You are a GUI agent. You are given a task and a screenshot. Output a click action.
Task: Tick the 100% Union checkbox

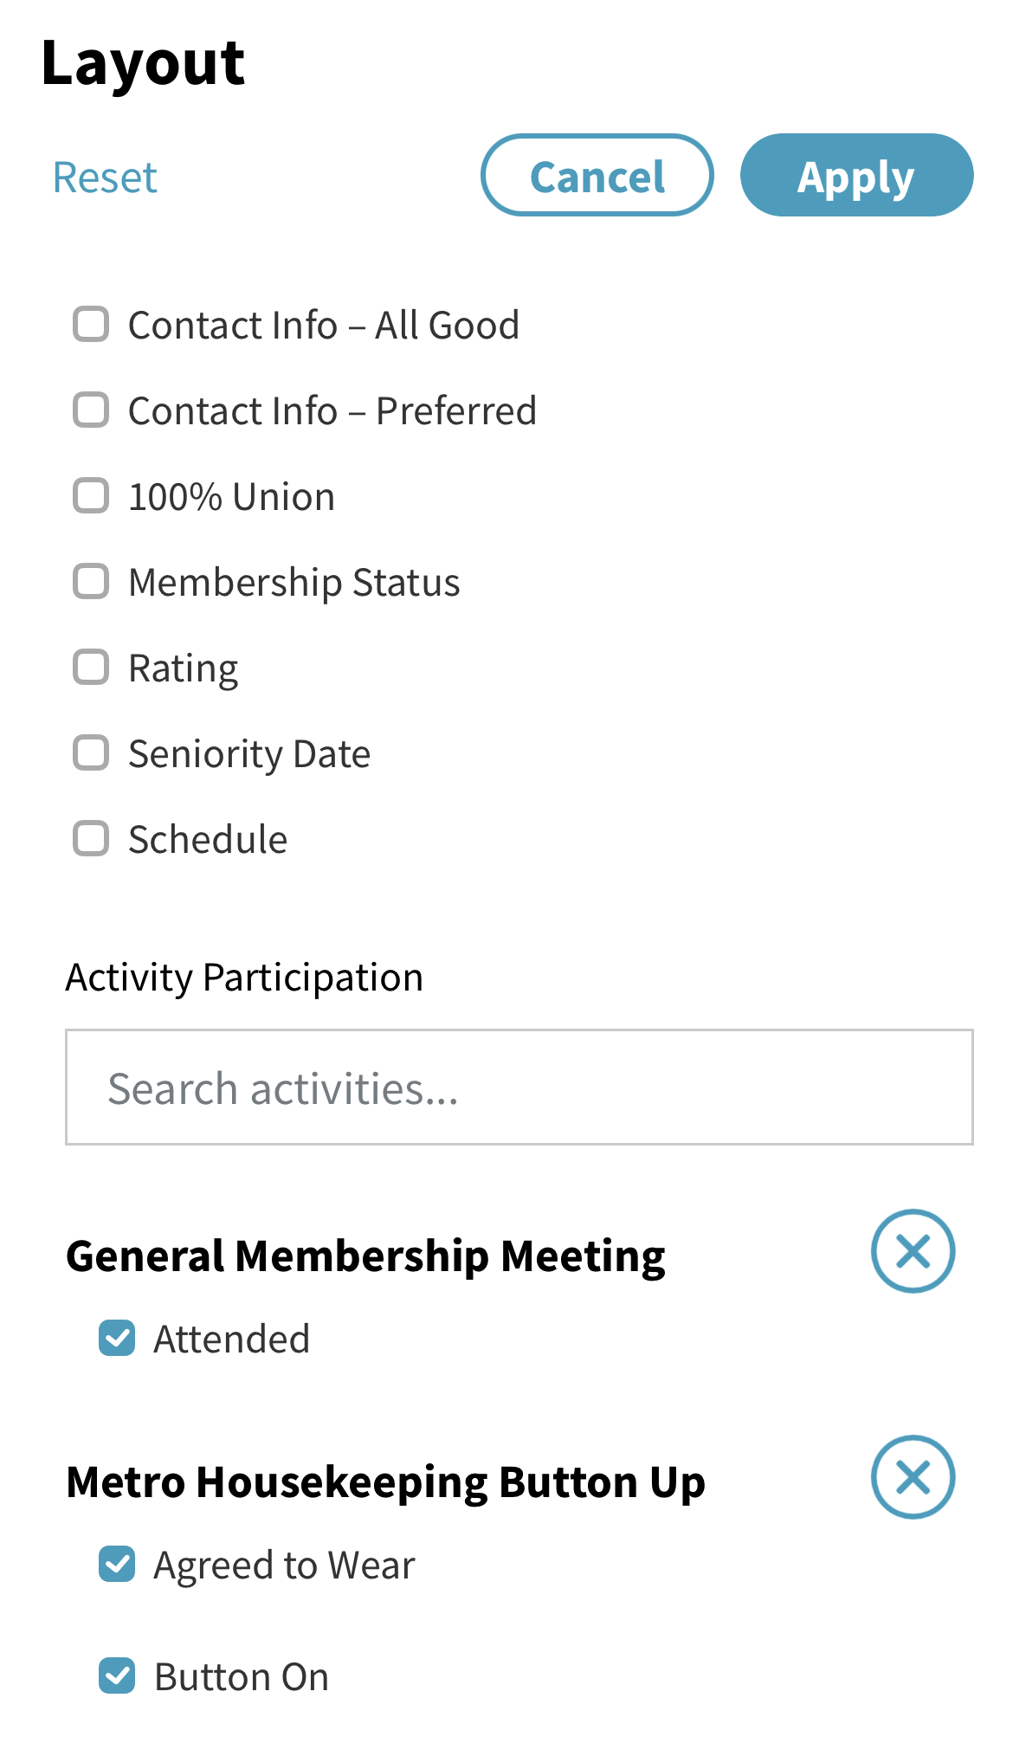(91, 496)
